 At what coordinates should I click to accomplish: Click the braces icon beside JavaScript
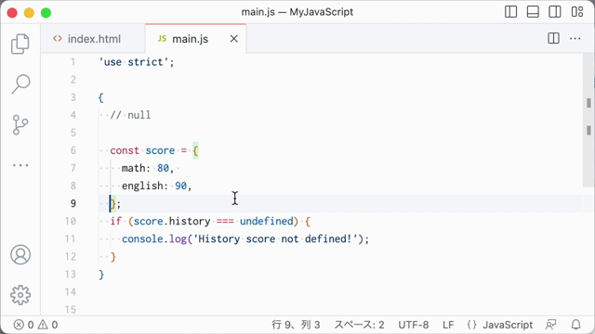pos(471,325)
